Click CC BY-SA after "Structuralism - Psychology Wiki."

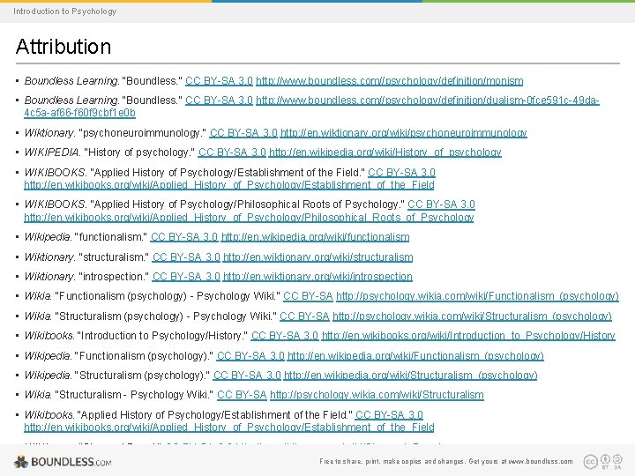[242, 395]
